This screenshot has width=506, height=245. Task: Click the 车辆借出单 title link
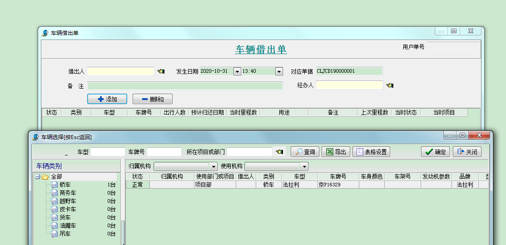261,50
